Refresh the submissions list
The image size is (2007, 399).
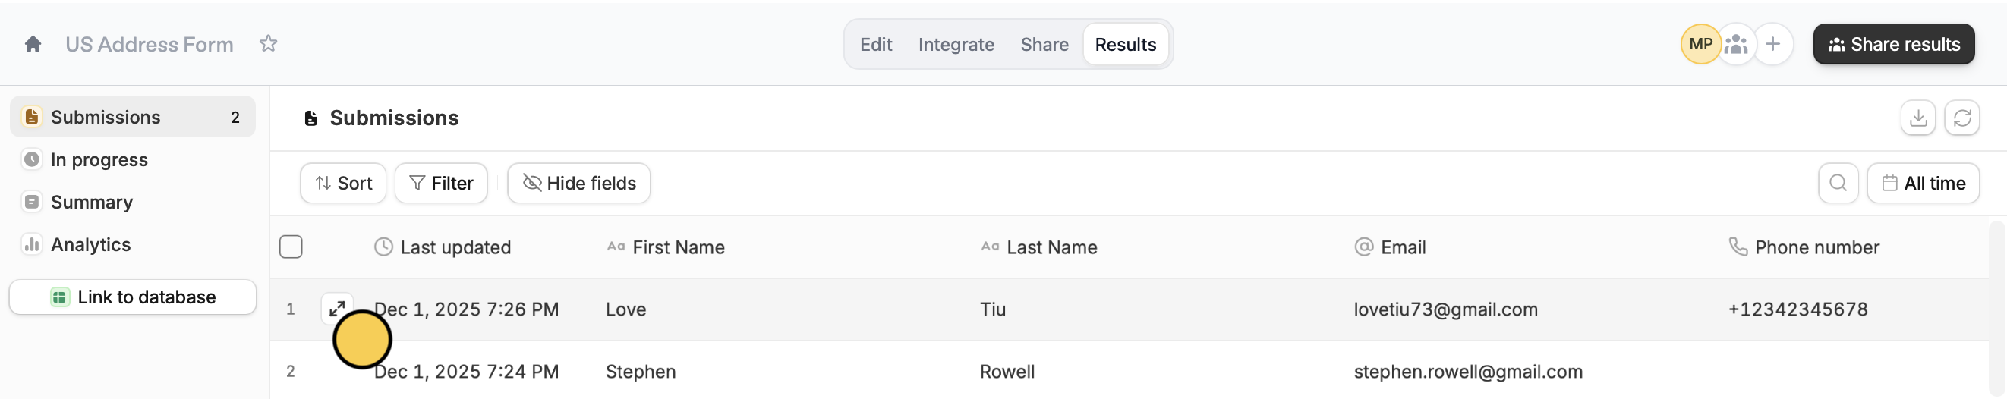tap(1961, 118)
